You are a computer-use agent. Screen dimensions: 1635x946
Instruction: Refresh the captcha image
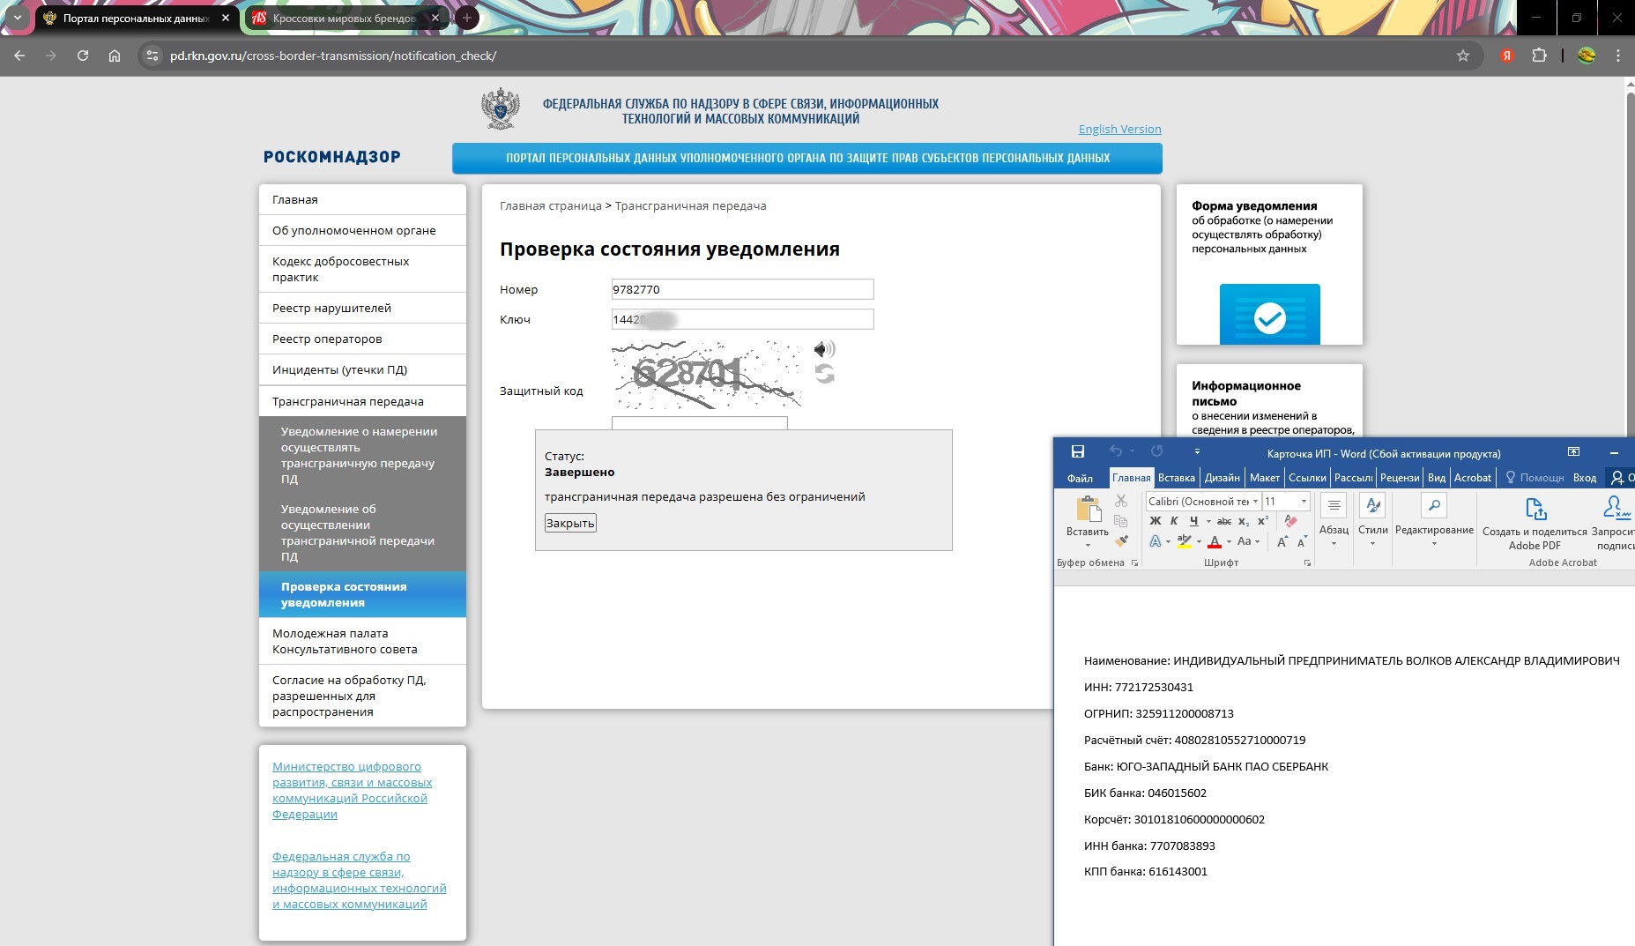click(x=824, y=374)
